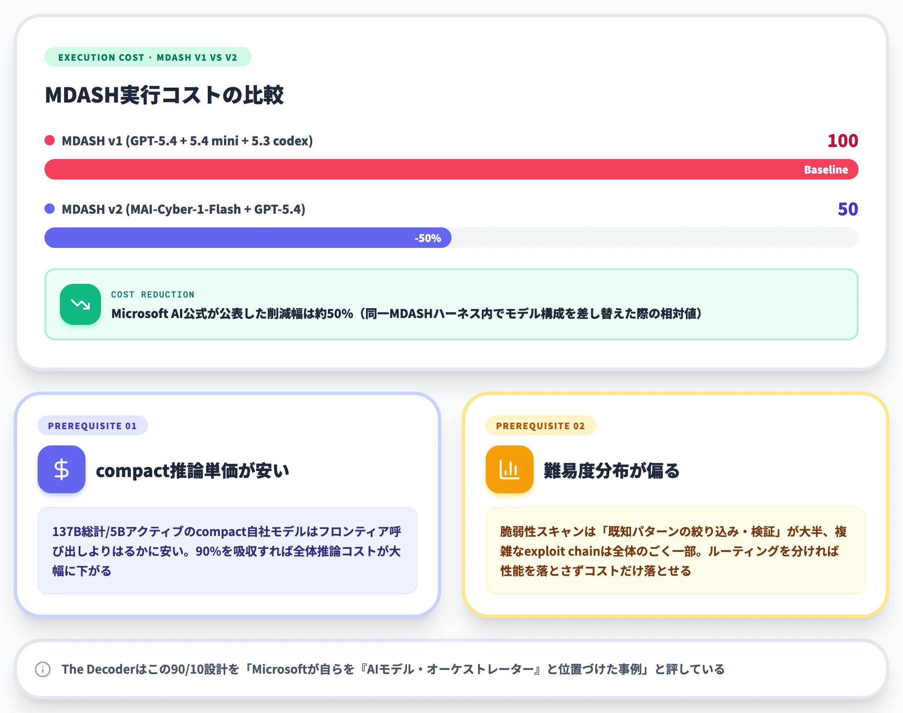903x713 pixels.
Task: Click the 難易度分布が偏る heading
Action: pos(611,470)
